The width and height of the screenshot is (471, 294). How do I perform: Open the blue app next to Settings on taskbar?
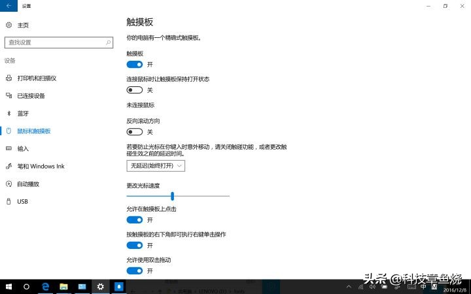pos(118,287)
